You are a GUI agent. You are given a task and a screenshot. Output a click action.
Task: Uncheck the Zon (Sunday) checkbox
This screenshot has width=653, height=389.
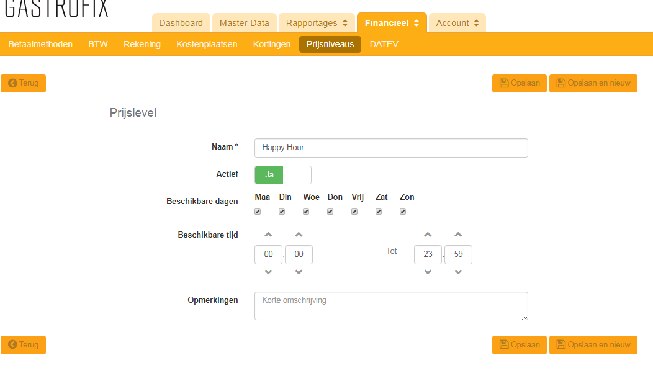tap(403, 212)
